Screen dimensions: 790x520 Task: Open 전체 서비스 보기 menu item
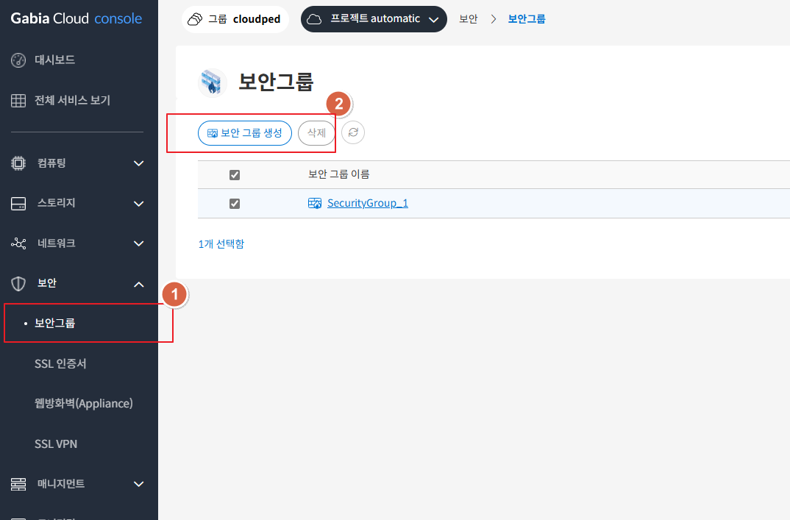click(72, 100)
